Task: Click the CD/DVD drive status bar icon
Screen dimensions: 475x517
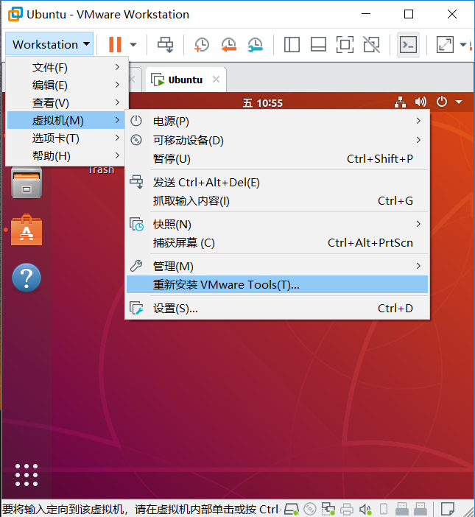Action: [x=310, y=509]
